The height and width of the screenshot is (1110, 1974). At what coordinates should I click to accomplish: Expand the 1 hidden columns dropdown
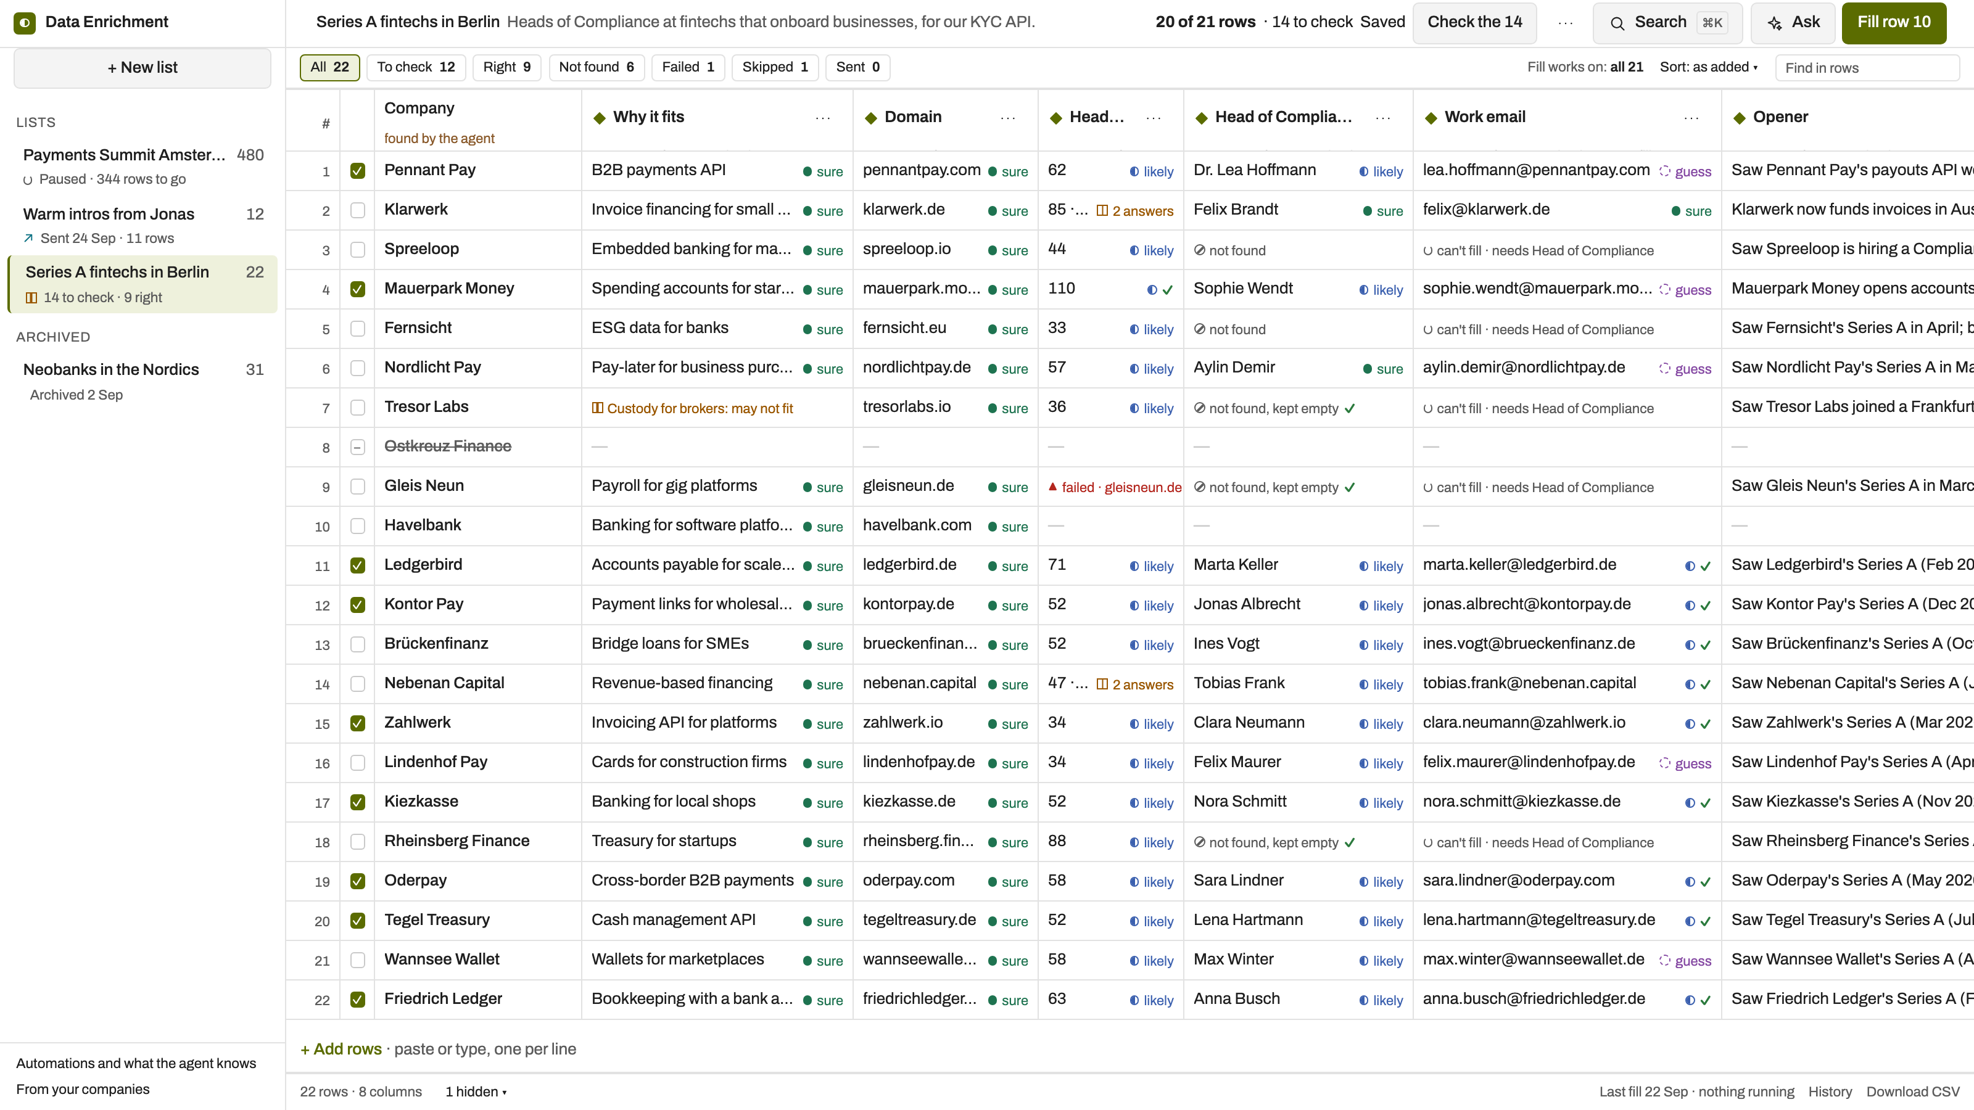pyautogui.click(x=476, y=1091)
